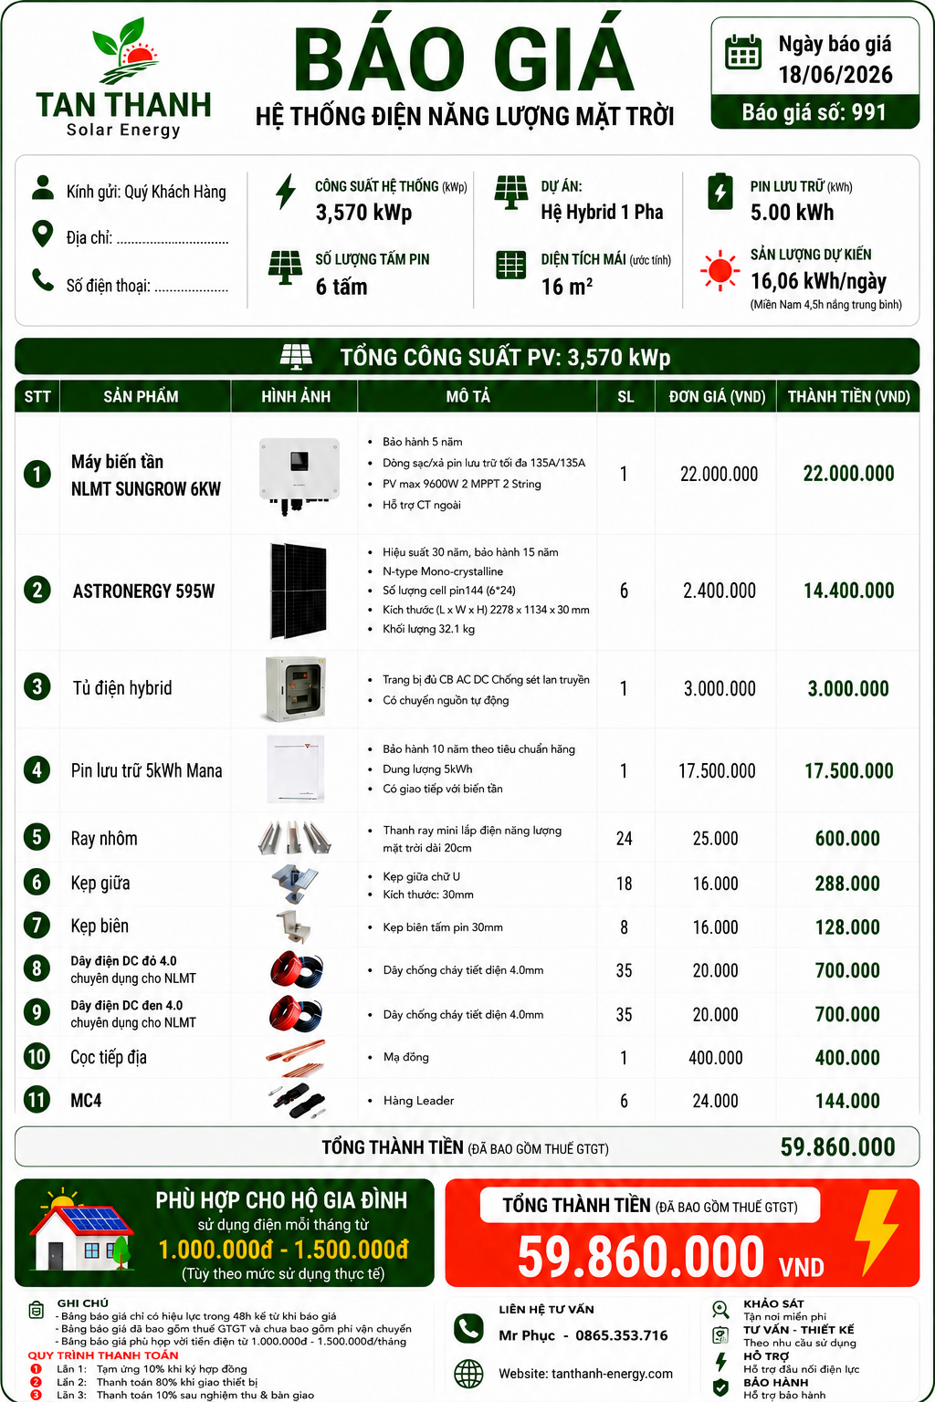The height and width of the screenshot is (1402, 935).
Task: Click the clipboard icon beside Ghi chú
Action: (37, 1311)
